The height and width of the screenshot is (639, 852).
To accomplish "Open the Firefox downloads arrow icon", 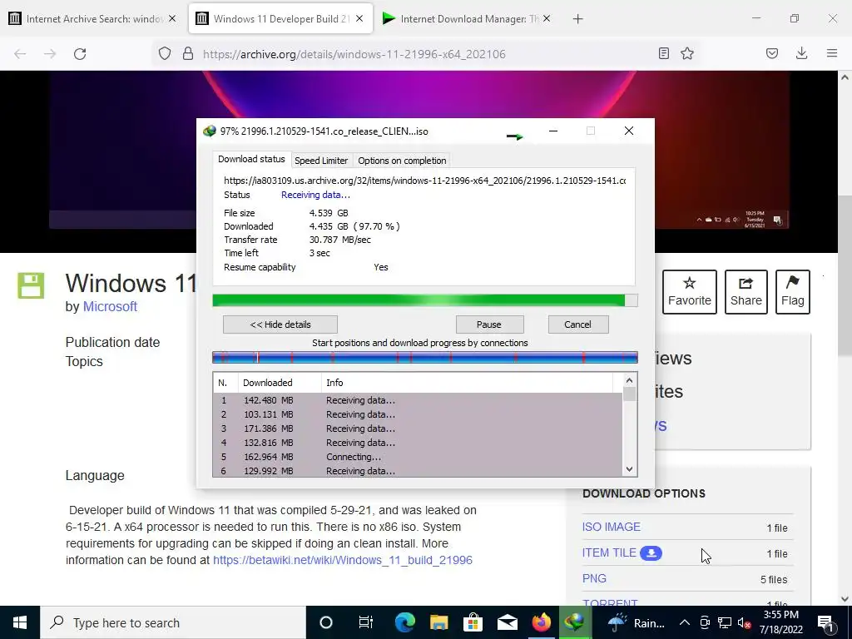I will pos(801,53).
